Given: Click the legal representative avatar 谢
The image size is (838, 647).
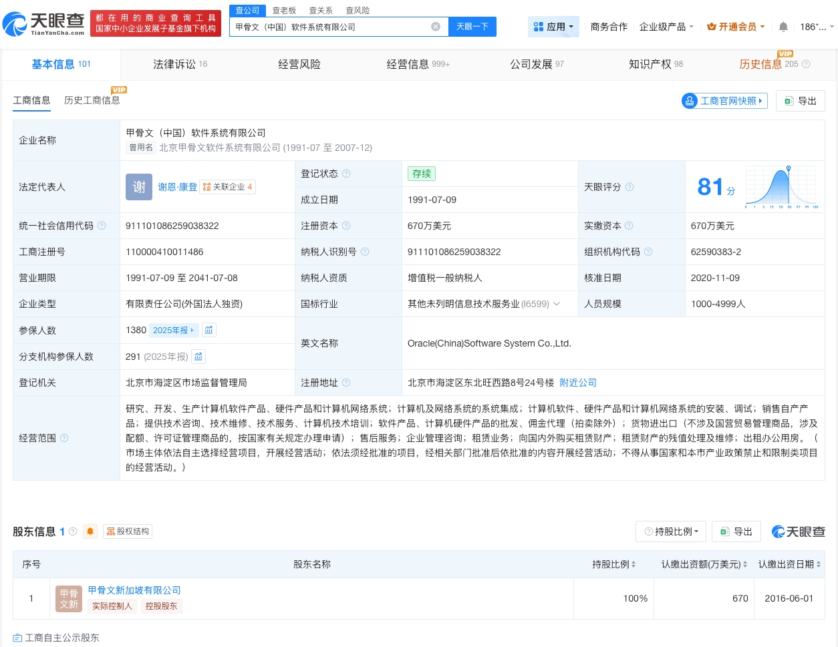Looking at the screenshot, I should tap(139, 187).
